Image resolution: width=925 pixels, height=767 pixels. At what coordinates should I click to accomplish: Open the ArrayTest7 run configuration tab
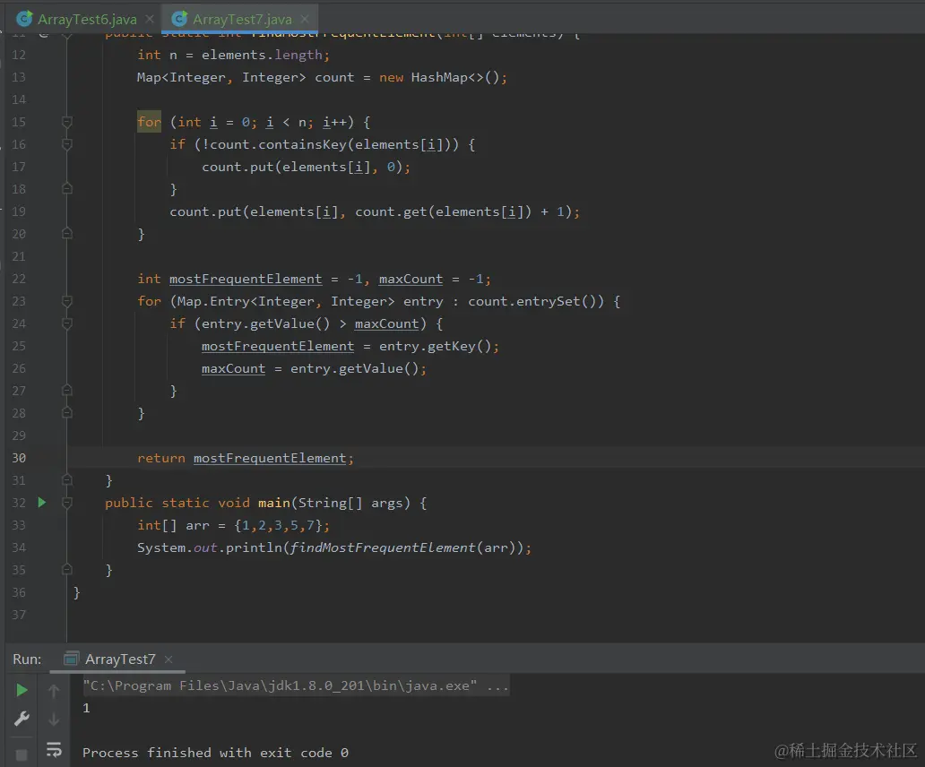[x=117, y=659]
